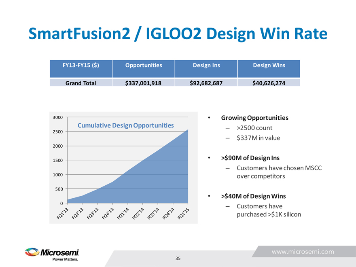Click the $337,001,918 table value
This screenshot has width=356, height=267.
[144, 83]
